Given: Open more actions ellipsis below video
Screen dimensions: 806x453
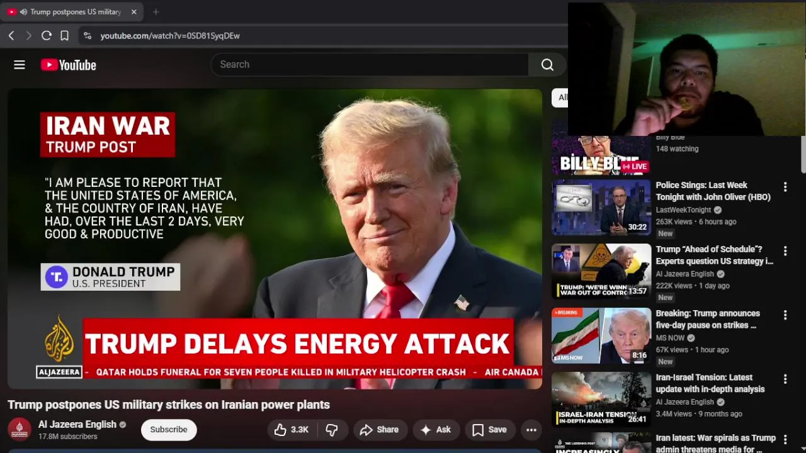Looking at the screenshot, I should tap(531, 430).
